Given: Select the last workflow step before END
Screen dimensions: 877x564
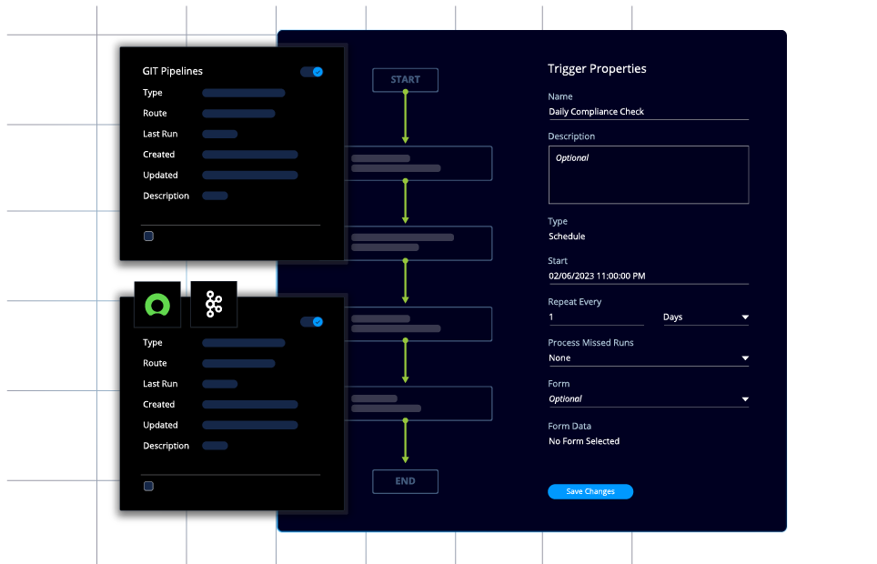Looking at the screenshot, I should (418, 404).
